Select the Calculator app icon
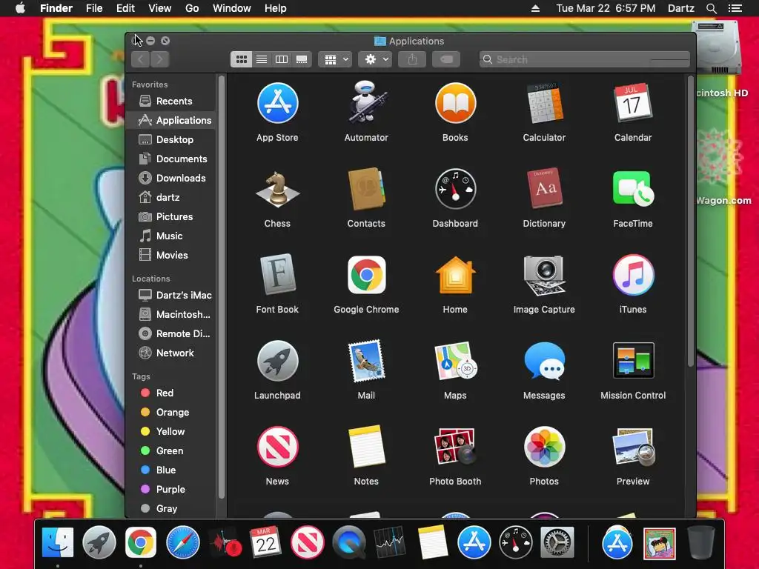759x569 pixels. pos(544,103)
